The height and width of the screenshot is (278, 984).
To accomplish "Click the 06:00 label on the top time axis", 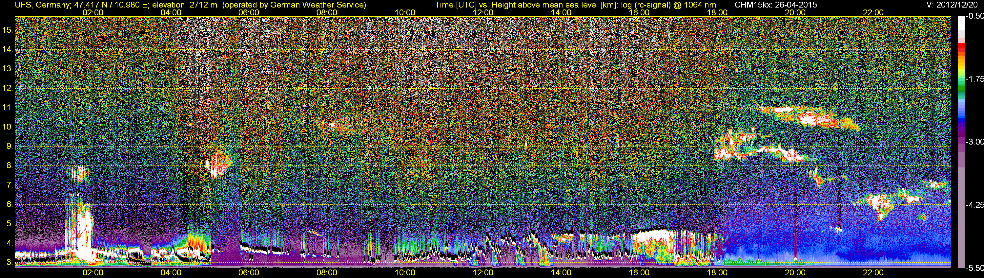I will click(x=249, y=12).
